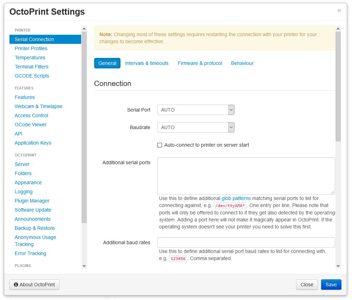Click the OctoPrint Settings dialog title
The image size is (352, 300).
click(47, 12)
